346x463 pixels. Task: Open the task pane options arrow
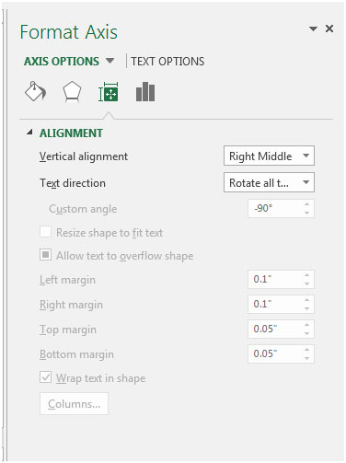(313, 29)
